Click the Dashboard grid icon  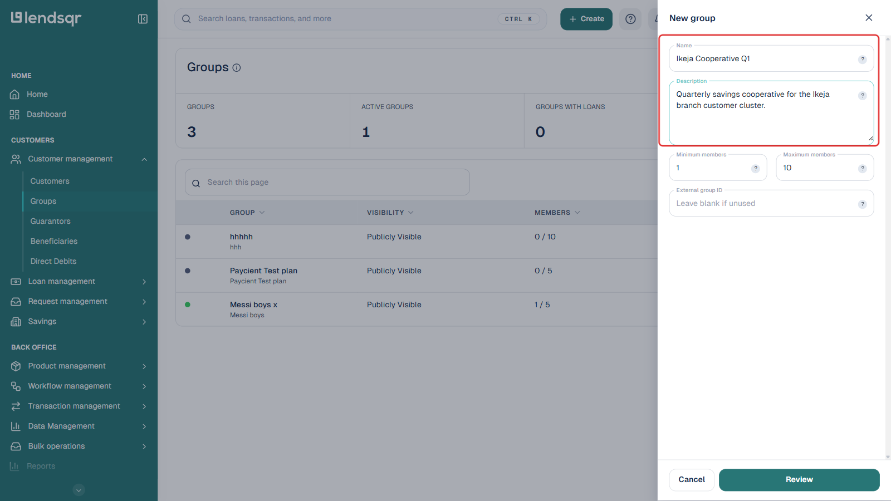click(15, 114)
